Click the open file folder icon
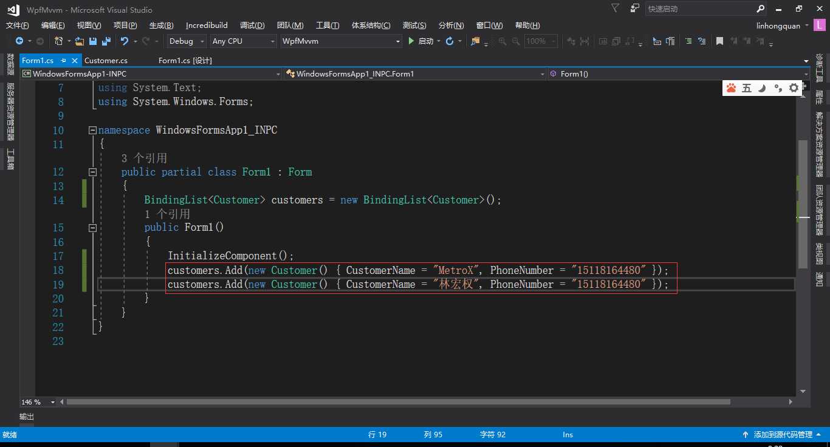Image resolution: width=830 pixels, height=447 pixels. tap(80, 41)
